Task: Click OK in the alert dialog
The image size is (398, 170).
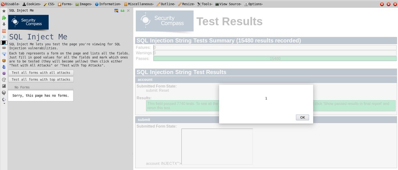Action: [x=302, y=118]
